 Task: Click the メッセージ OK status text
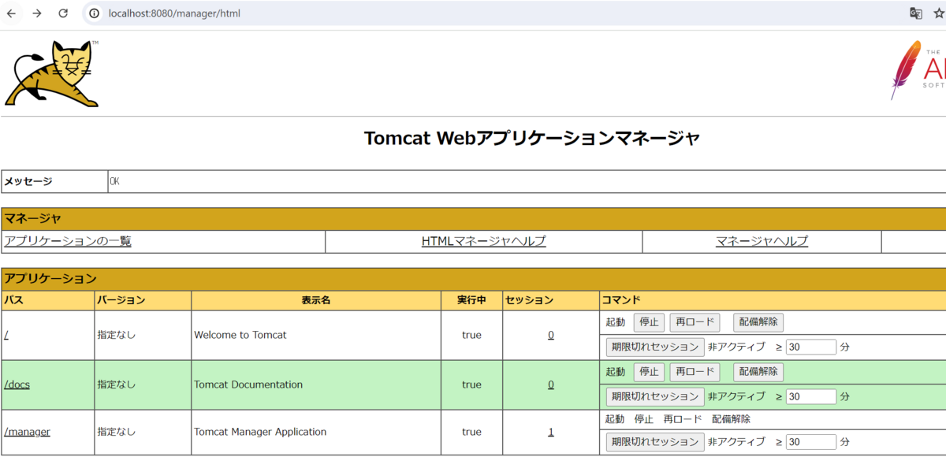click(115, 181)
